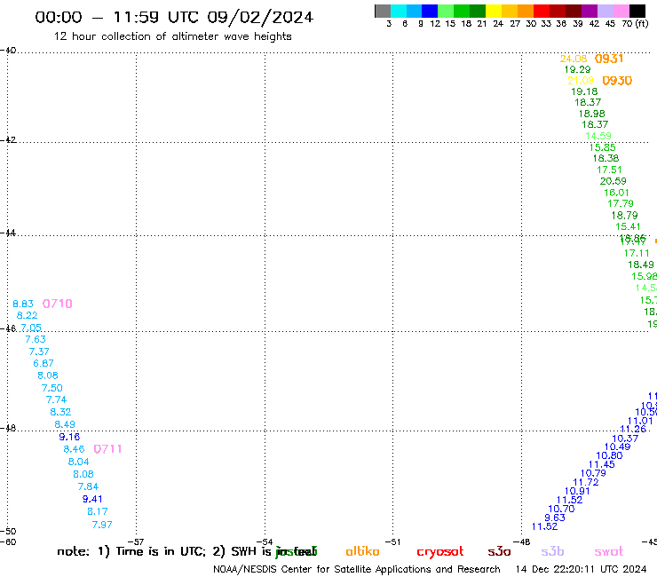Click the orange 0930 time label

(x=617, y=81)
